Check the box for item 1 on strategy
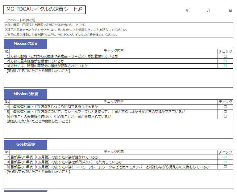Screen dimensions: 237x192 tap(225, 56)
